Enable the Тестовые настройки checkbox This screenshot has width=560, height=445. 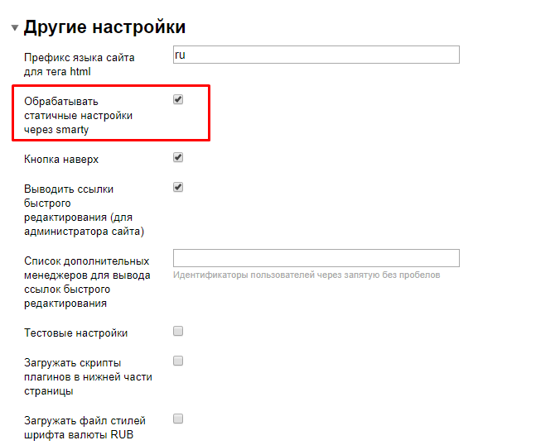pos(178,331)
